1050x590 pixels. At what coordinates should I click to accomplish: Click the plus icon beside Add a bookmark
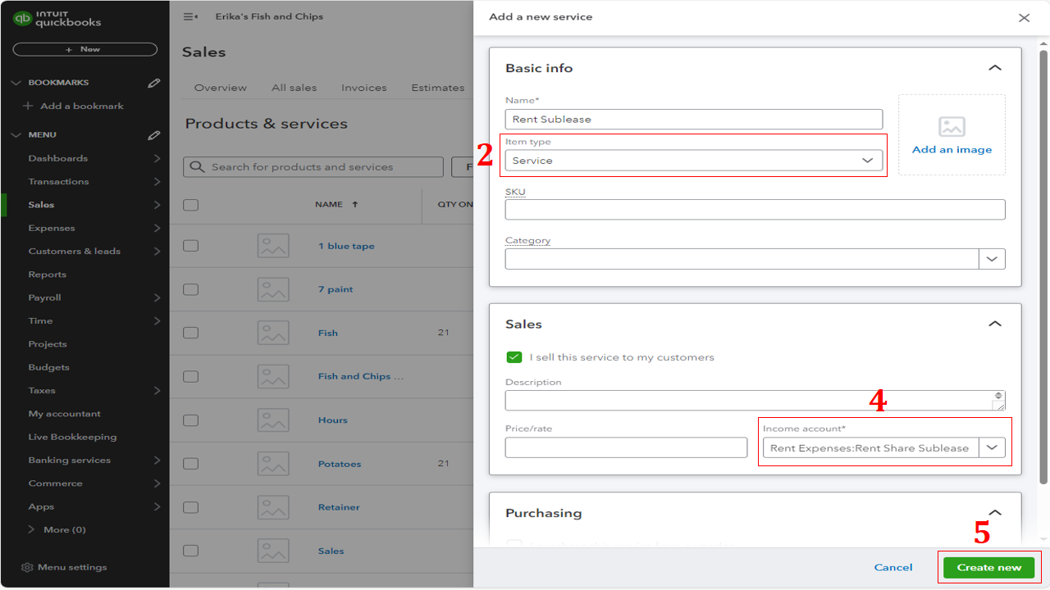[x=28, y=106]
